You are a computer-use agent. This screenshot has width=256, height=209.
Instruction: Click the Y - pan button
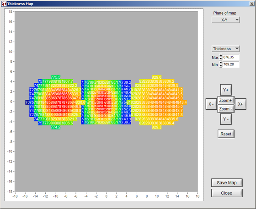click(x=226, y=119)
